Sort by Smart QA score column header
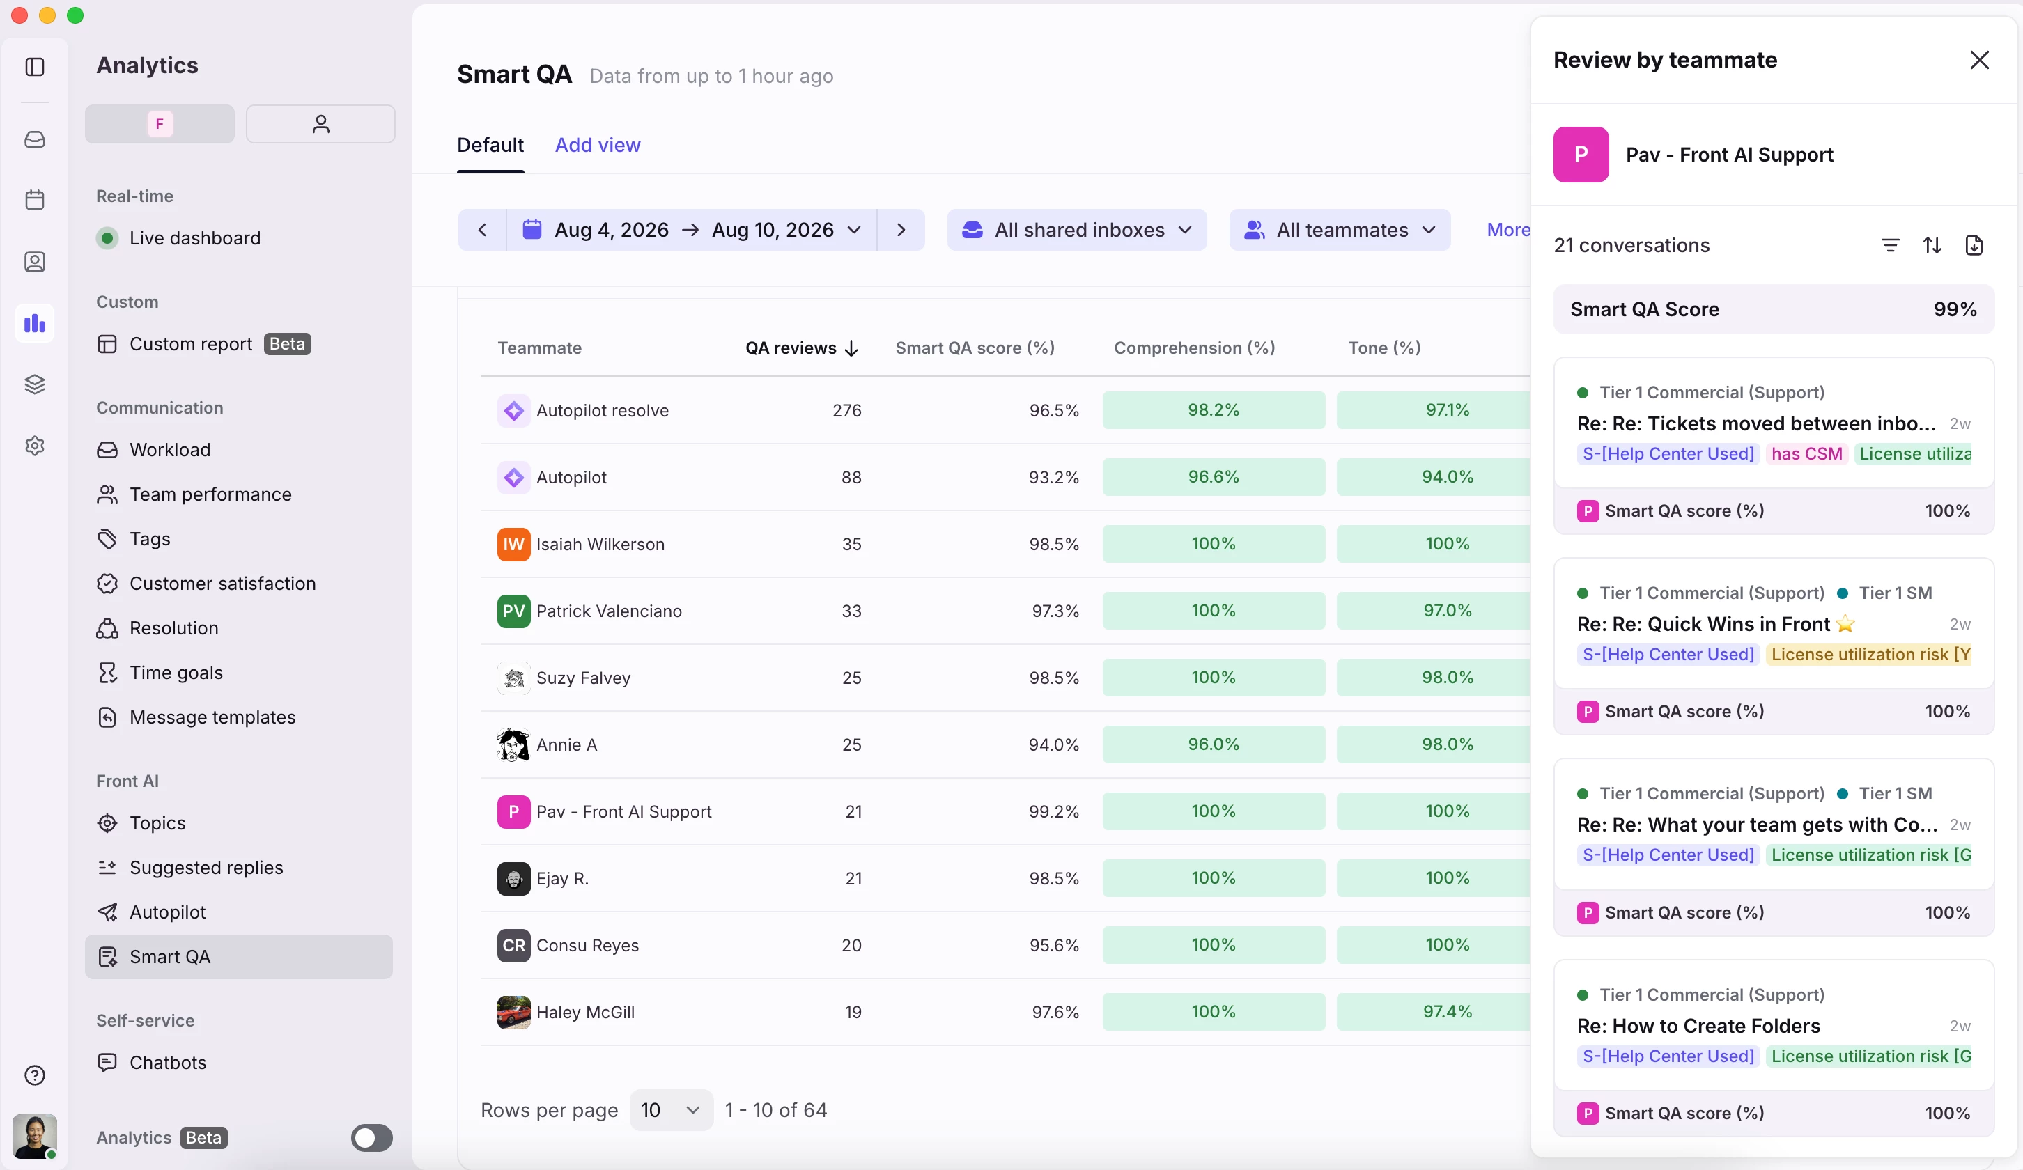This screenshot has height=1170, width=2023. tap(975, 348)
